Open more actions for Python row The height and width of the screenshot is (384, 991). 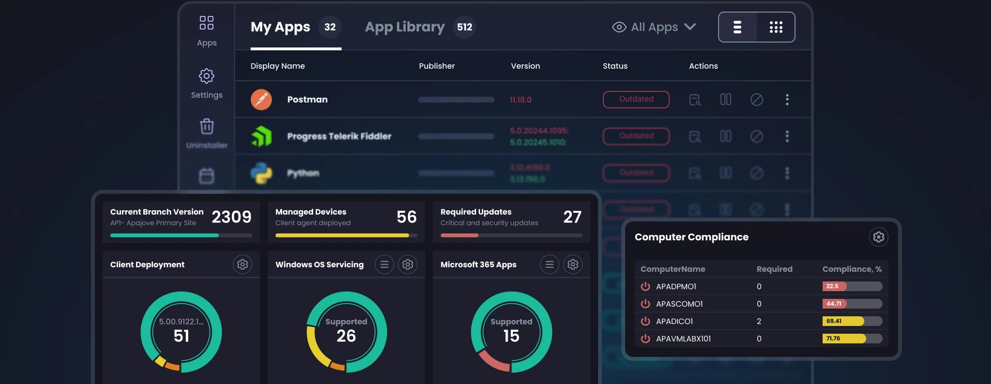[787, 173]
